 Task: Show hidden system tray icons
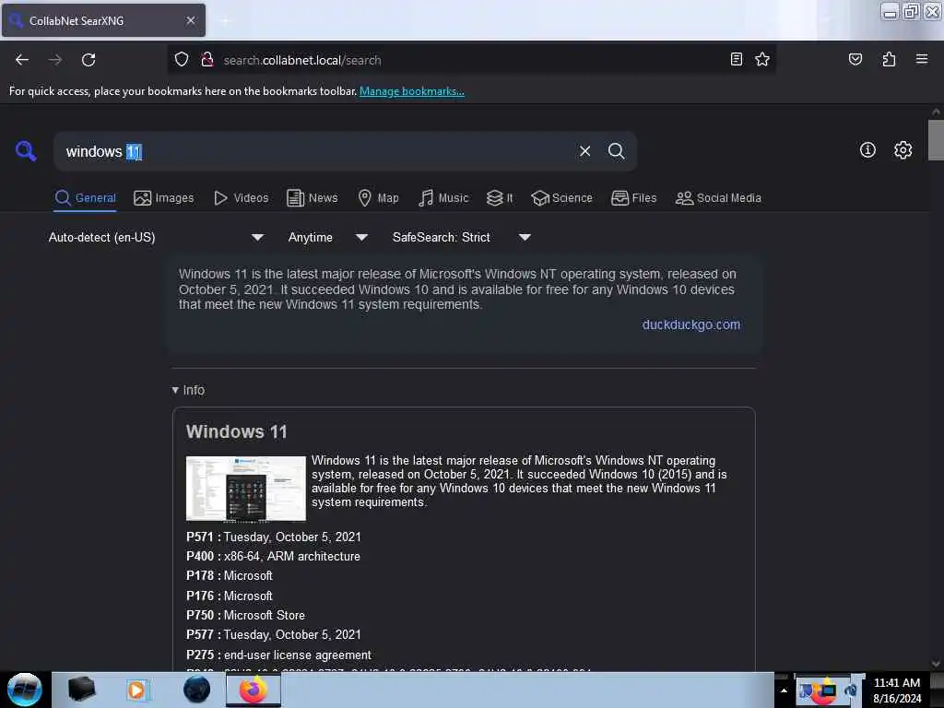pos(784,690)
